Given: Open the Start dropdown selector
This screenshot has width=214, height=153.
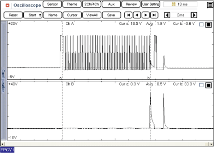Looking at the screenshot, I should 35,15.
